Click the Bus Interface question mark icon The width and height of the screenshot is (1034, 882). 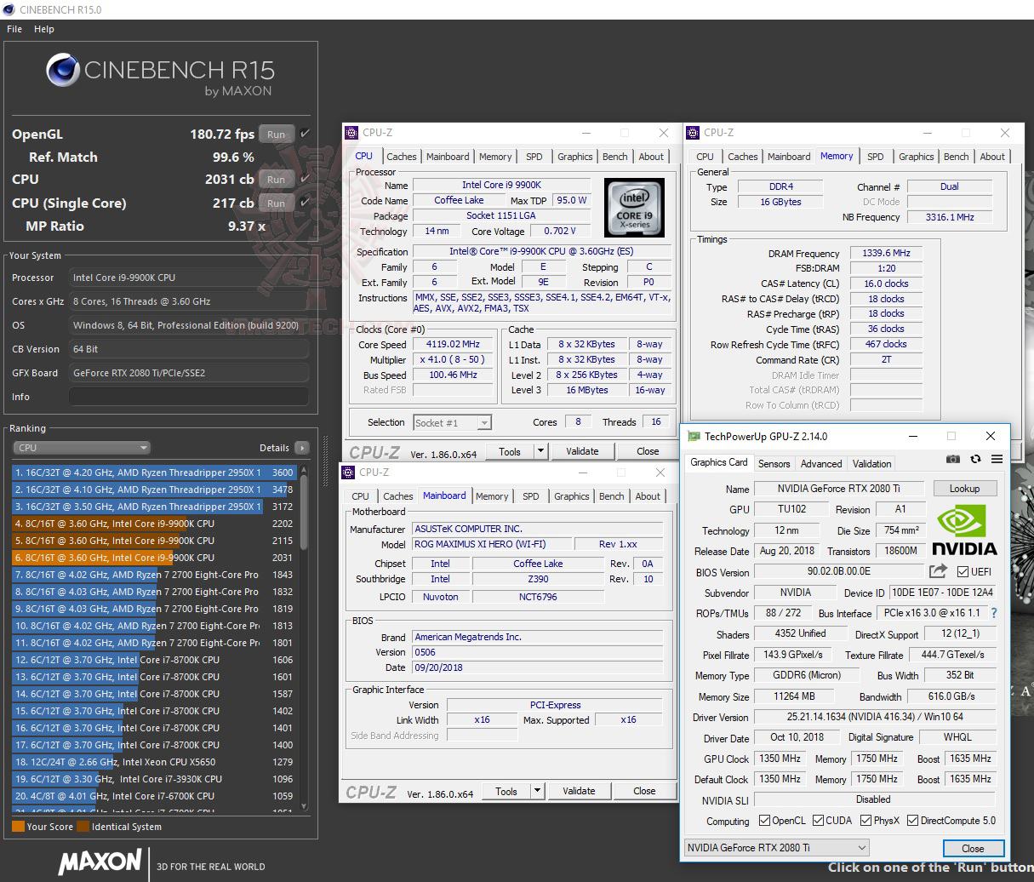[x=993, y=613]
